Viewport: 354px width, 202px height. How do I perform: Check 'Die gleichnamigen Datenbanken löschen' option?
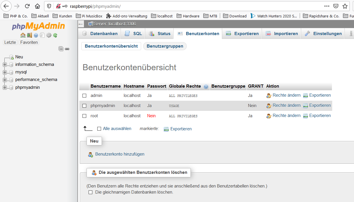point(90,192)
